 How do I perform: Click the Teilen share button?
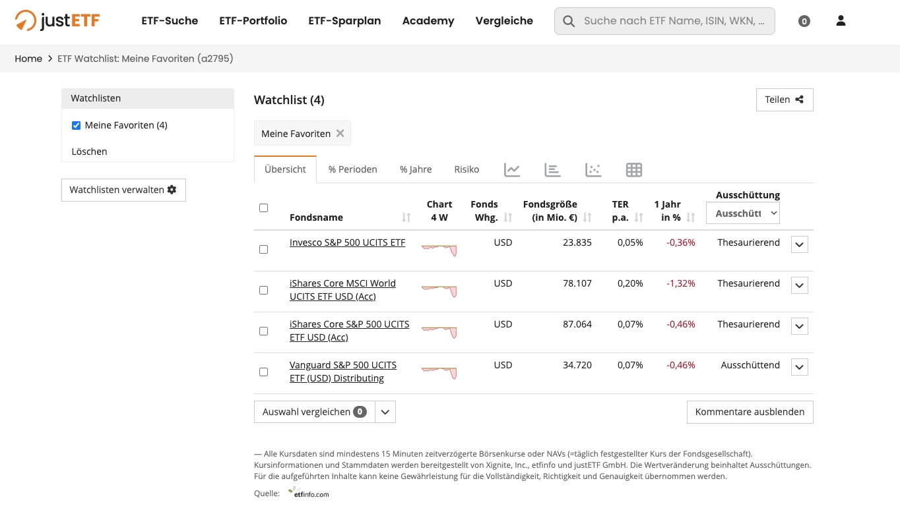[784, 99]
